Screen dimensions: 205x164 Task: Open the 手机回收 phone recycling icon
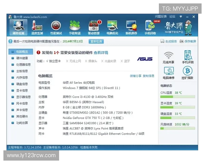pyautogui.click(x=150, y=27)
